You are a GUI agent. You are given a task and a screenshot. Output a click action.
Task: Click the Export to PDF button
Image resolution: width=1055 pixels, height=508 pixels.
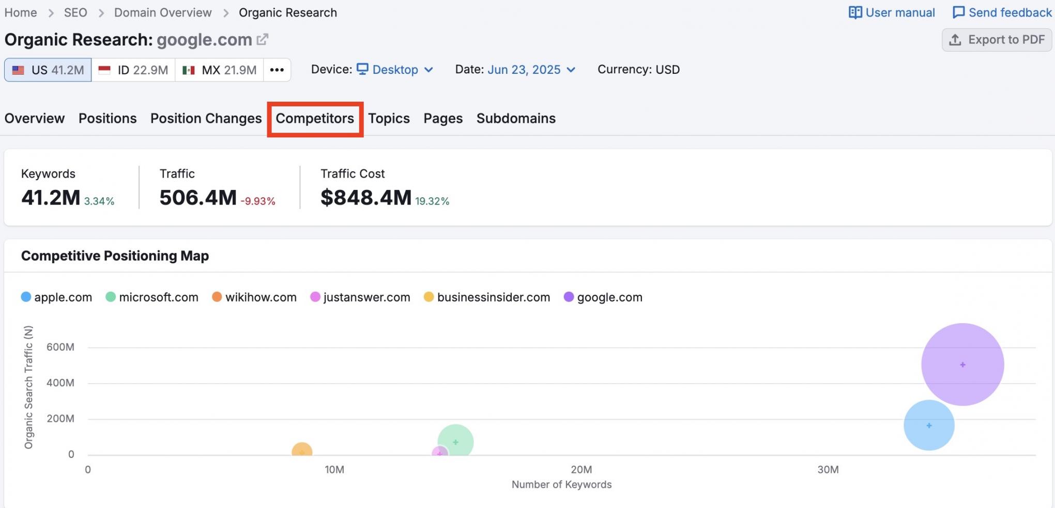997,40
